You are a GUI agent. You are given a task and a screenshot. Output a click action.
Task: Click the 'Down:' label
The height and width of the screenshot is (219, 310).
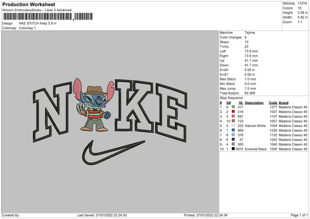(224, 65)
